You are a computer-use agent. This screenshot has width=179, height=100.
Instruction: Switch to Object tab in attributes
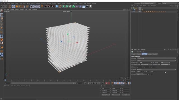click(144, 54)
